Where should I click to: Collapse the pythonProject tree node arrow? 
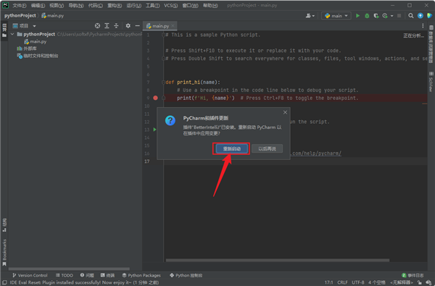[x=12, y=34]
